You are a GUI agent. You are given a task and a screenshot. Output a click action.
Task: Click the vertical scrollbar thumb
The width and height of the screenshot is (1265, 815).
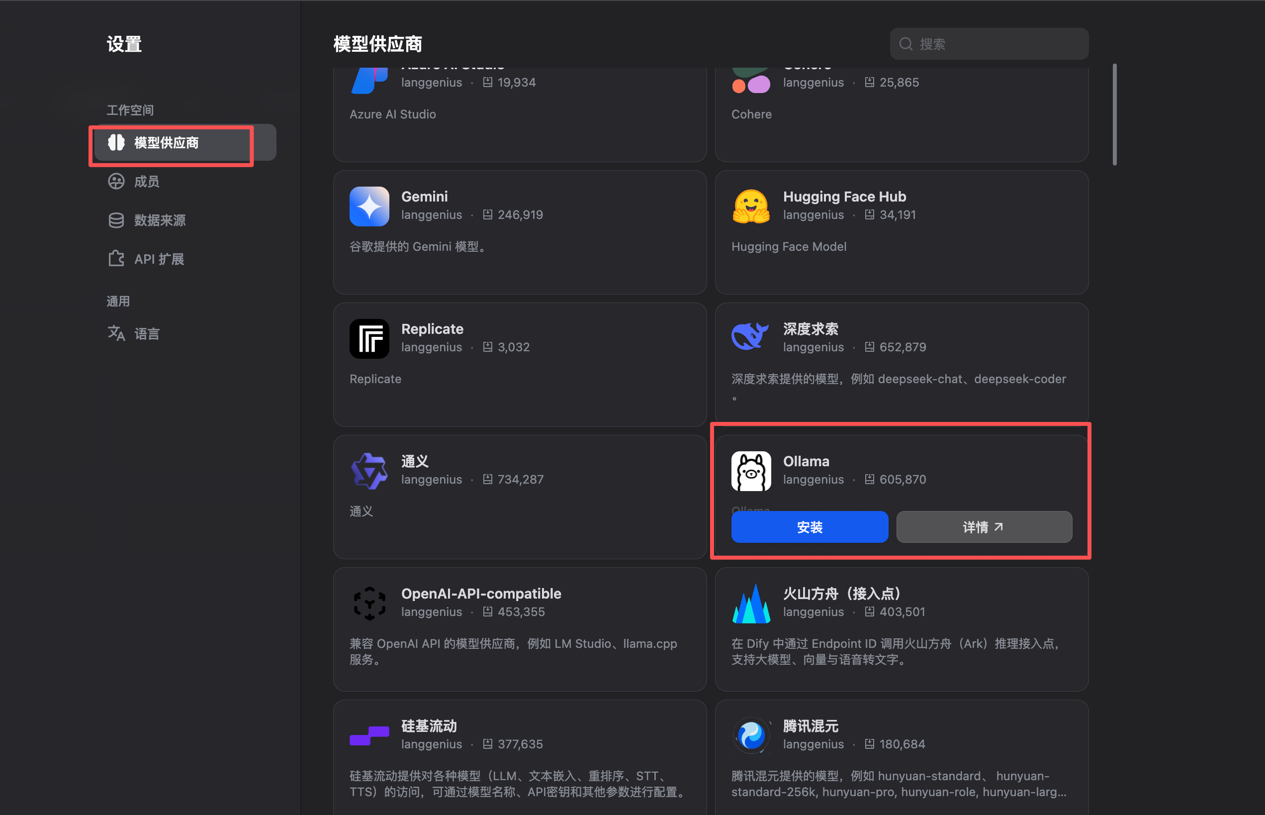pos(1114,114)
